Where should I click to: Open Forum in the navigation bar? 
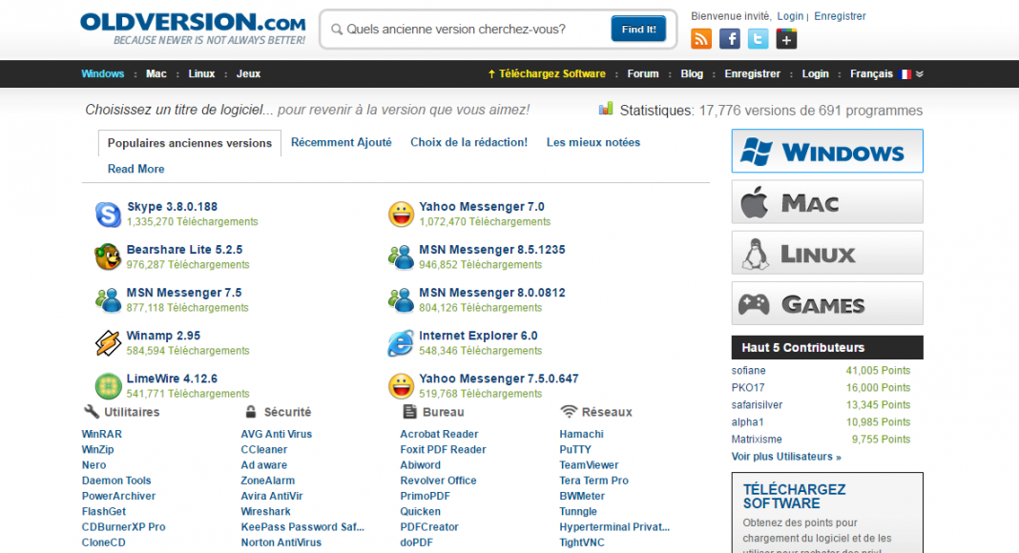643,74
